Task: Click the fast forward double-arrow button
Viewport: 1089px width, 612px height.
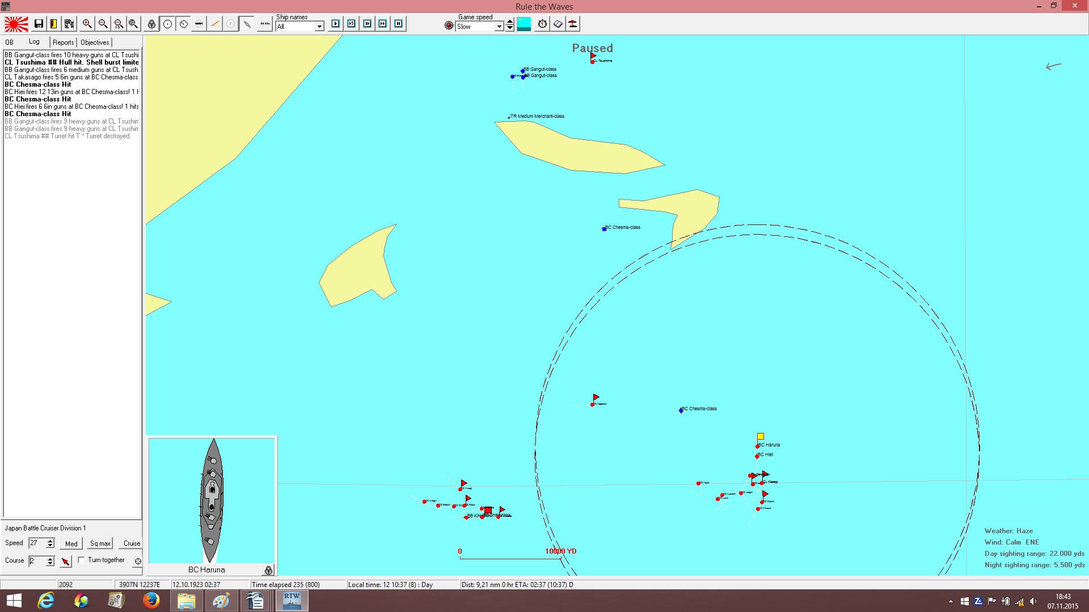Action: pyautogui.click(x=383, y=24)
